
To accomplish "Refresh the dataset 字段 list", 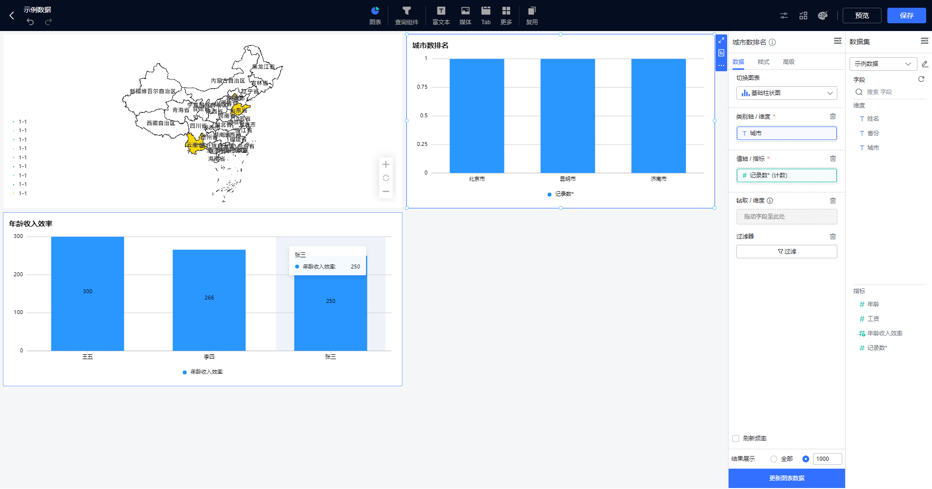I will pos(921,79).
